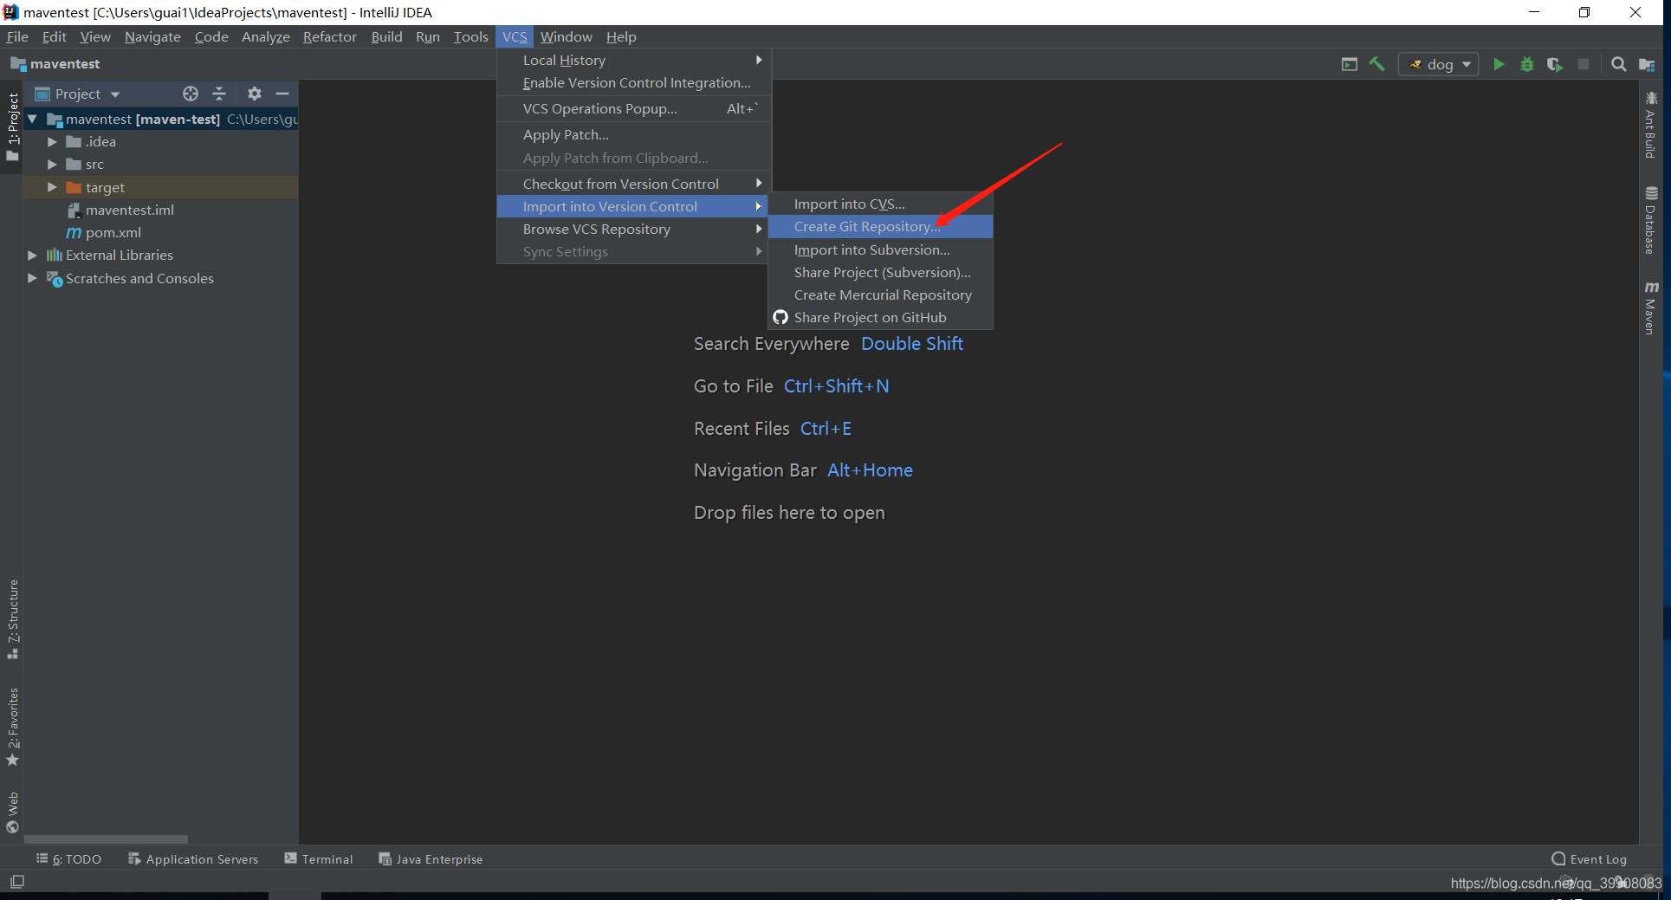Toggle tool window buttons at bottom-left corner
This screenshot has height=900, width=1671.
pyautogui.click(x=16, y=882)
